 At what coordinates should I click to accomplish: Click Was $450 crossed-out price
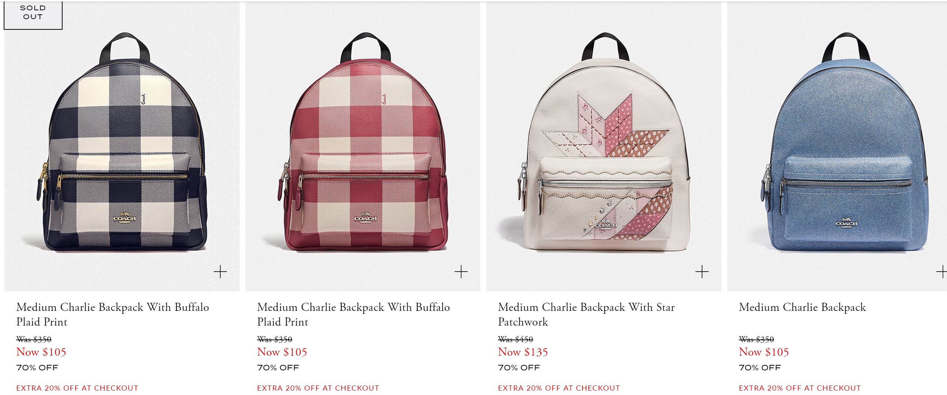pyautogui.click(x=515, y=339)
